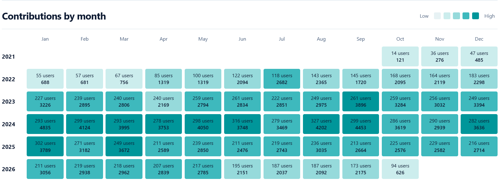Screen dimensions: 501x187
Task: Open September 2024 cell showing 4453 contributions
Action: tap(361, 124)
